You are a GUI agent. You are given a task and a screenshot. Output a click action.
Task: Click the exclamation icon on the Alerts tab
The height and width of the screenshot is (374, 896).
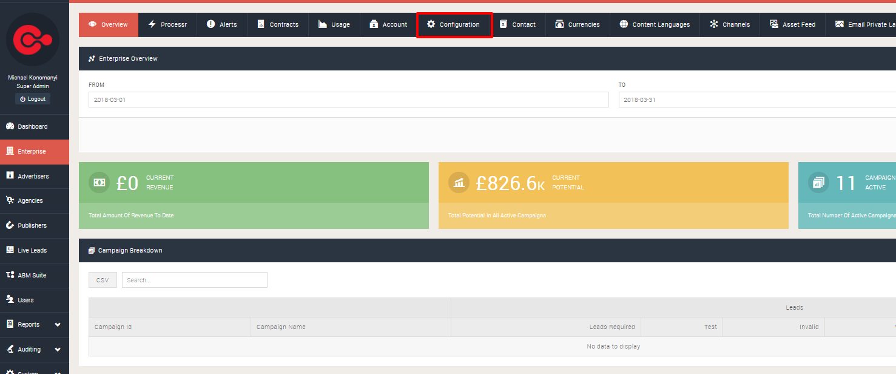click(211, 24)
